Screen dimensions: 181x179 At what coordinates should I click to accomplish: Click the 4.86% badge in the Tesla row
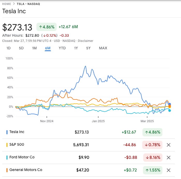click(152, 132)
